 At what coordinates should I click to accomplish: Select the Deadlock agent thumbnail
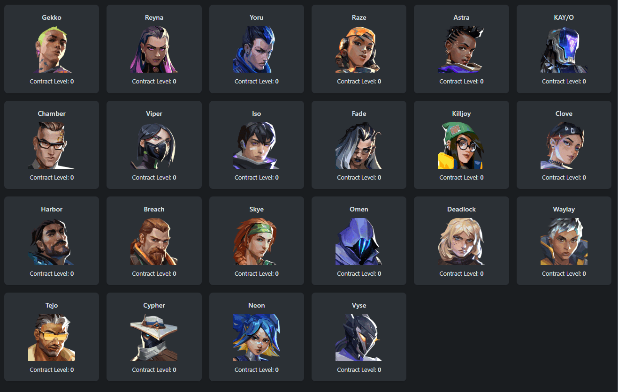click(461, 241)
